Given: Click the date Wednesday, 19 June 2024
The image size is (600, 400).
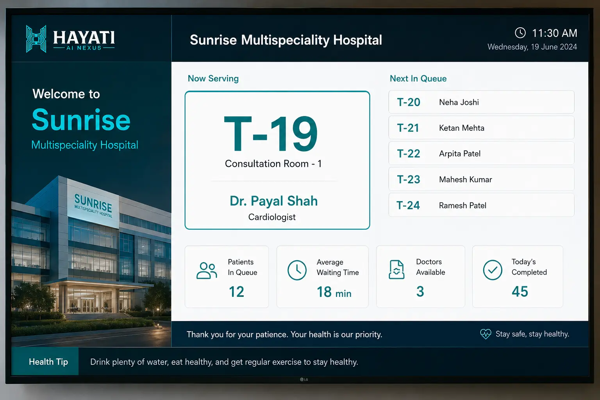Looking at the screenshot, I should 532,47.
